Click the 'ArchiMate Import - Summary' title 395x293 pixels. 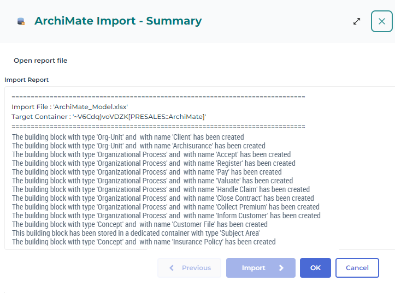point(118,21)
